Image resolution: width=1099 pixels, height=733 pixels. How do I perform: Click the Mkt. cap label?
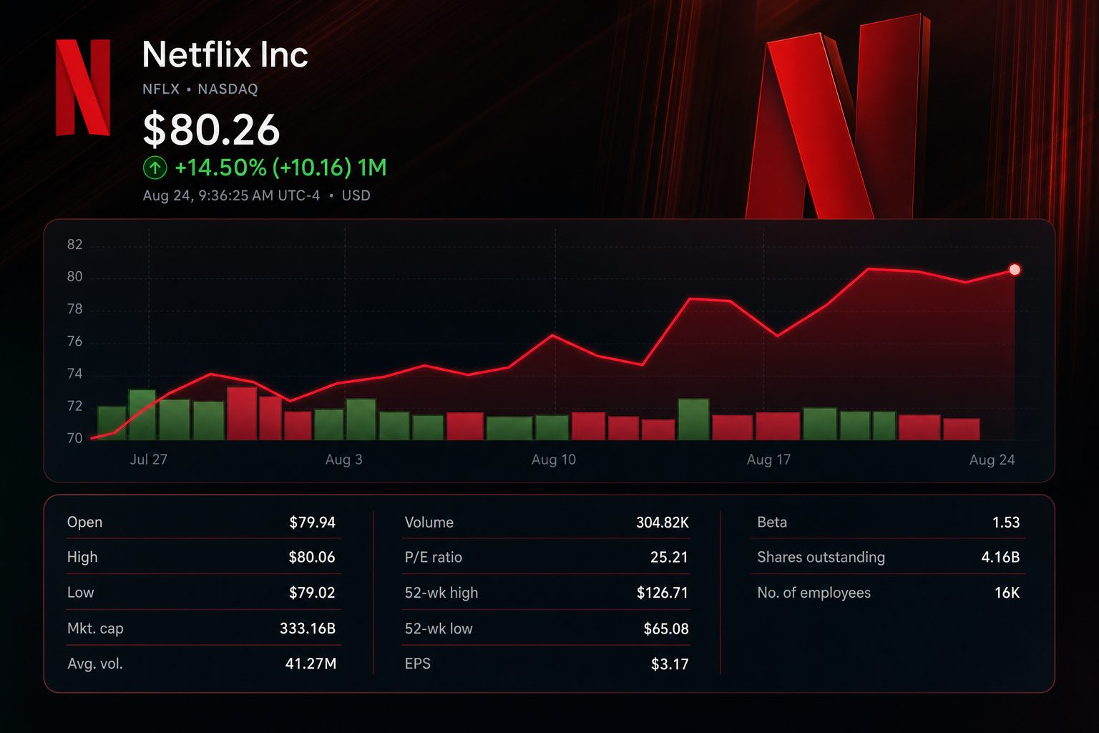coord(95,628)
